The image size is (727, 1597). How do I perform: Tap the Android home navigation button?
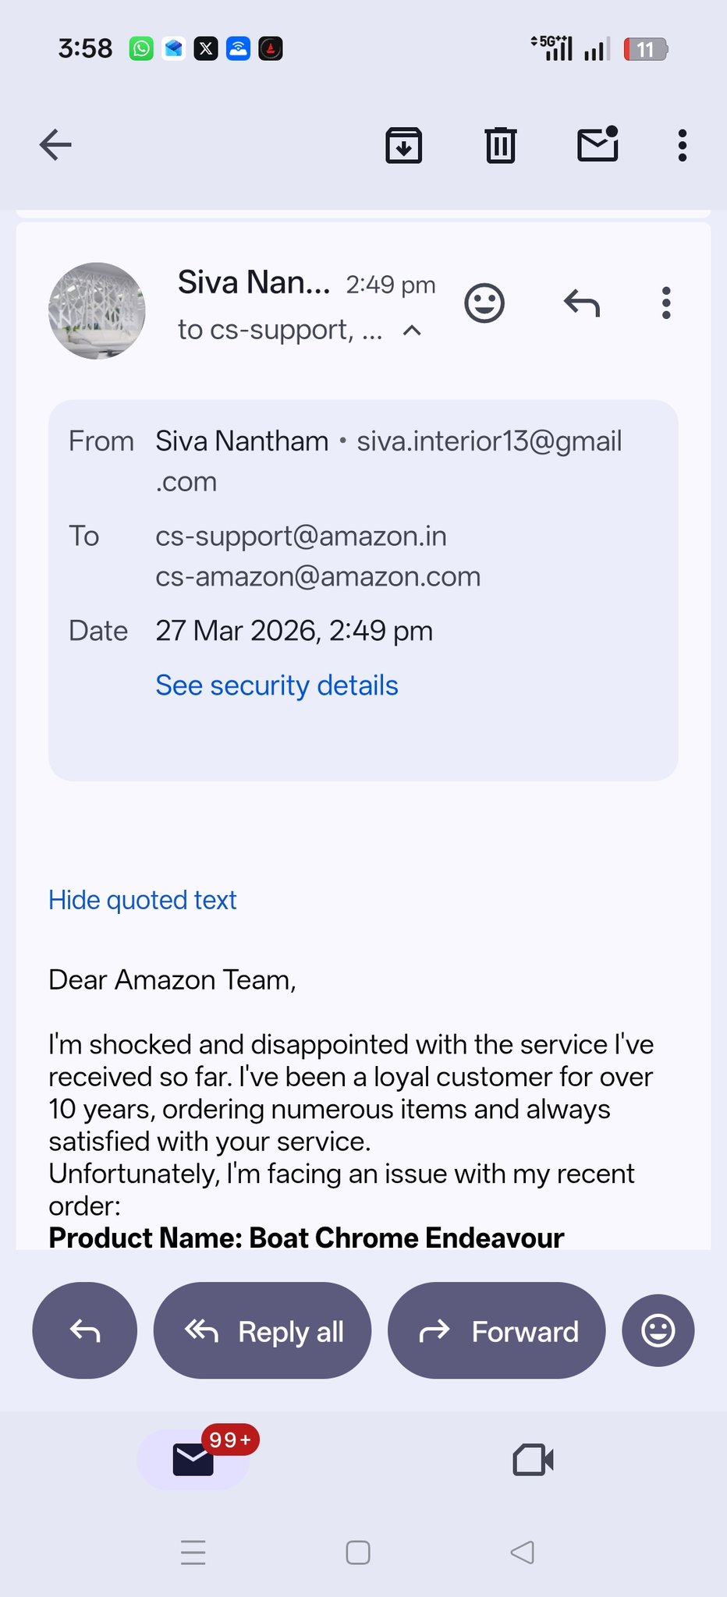click(358, 1553)
